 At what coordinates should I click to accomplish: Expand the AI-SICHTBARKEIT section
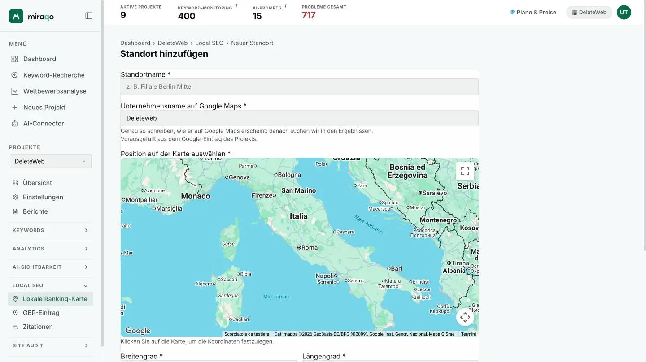point(50,267)
